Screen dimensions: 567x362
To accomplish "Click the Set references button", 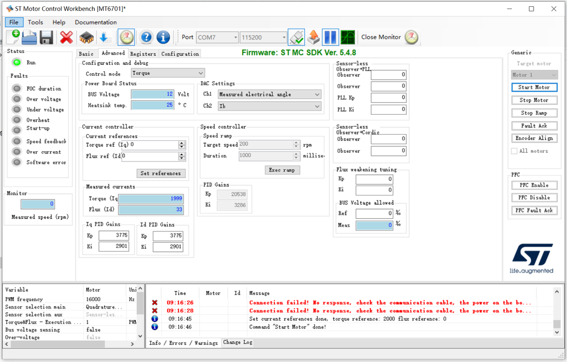I will [x=161, y=173].
